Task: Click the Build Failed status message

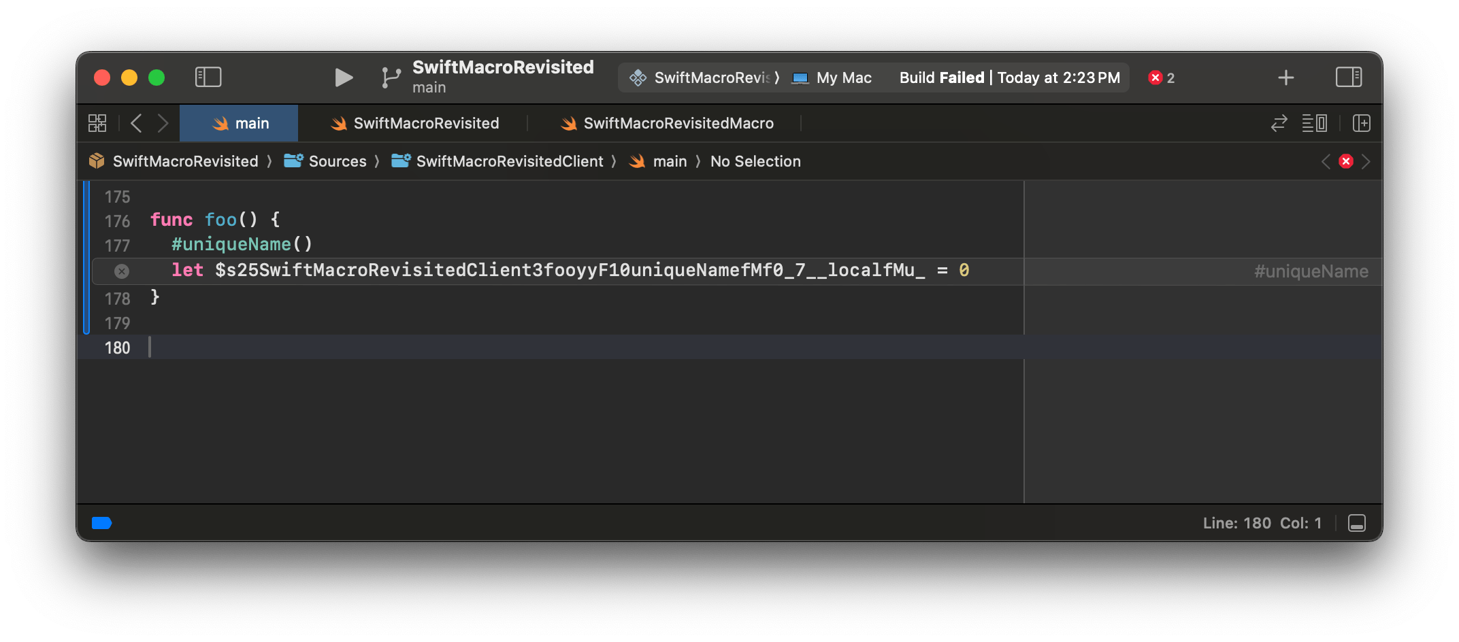Action: point(1009,78)
